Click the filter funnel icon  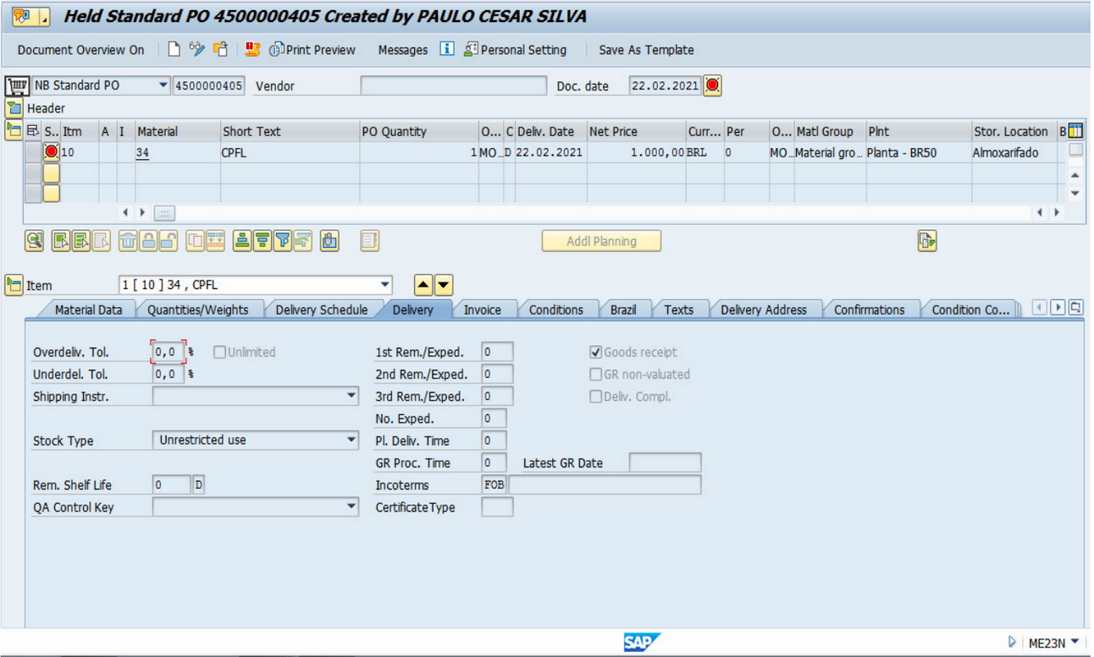[283, 241]
